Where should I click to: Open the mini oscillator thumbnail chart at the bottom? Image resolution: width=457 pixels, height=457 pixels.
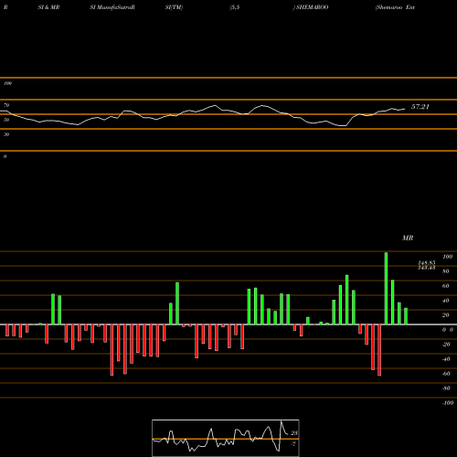pos(226,438)
